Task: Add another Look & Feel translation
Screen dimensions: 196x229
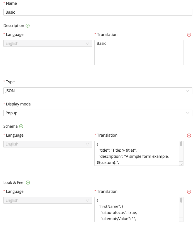Action: [28, 182]
